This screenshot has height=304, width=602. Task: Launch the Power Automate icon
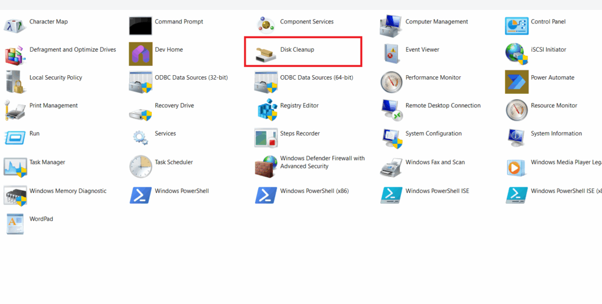pyautogui.click(x=516, y=82)
